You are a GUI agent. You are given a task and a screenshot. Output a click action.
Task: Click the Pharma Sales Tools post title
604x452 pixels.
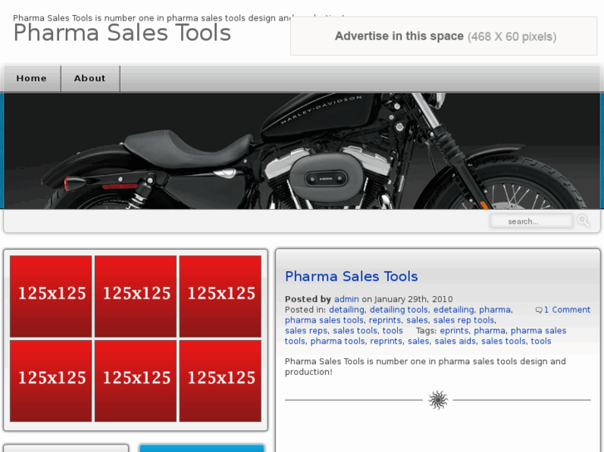(x=351, y=276)
